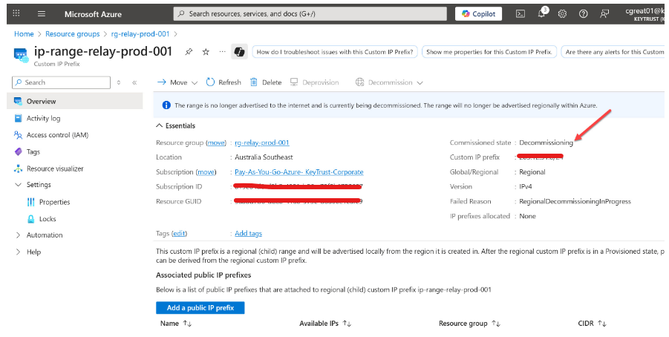669x337 pixels.
Task: Expand the Help section
Action: [19, 252]
